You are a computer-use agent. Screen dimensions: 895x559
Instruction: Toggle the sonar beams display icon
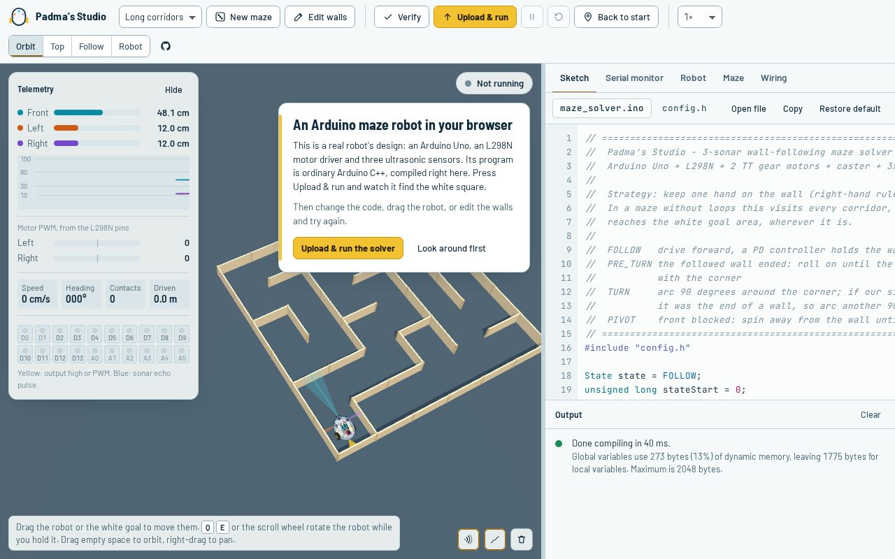point(468,539)
